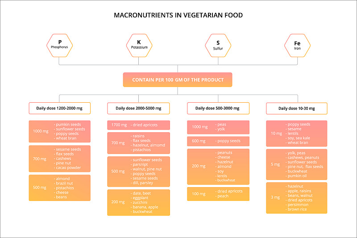This screenshot has width=357, height=238.
Task: Click the Sulfur hexagon icon
Action: (x=218, y=45)
